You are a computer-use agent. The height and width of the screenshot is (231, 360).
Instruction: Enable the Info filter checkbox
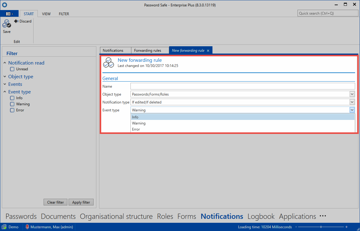coord(12,98)
